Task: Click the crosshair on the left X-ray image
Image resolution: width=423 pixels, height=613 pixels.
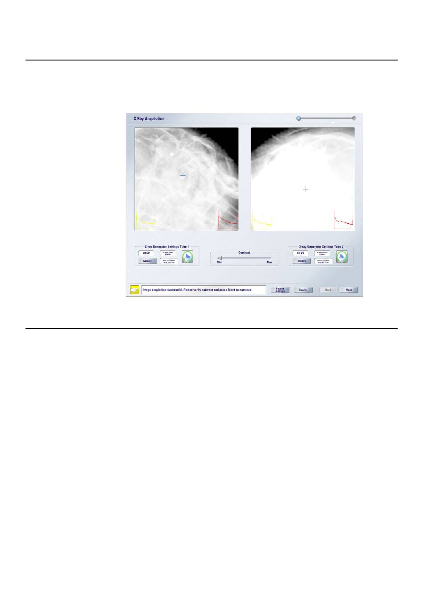Action: tap(183, 176)
